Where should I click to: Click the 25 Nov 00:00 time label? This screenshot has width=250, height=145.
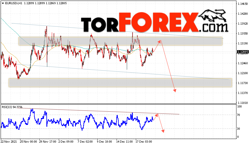tap(28, 141)
